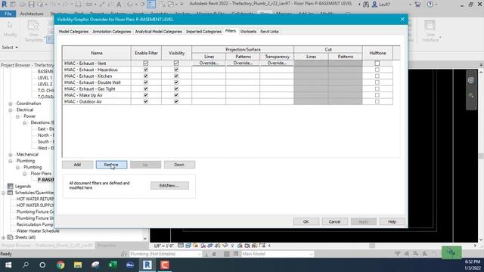Click the Edit/New... filters button

[x=169, y=185]
